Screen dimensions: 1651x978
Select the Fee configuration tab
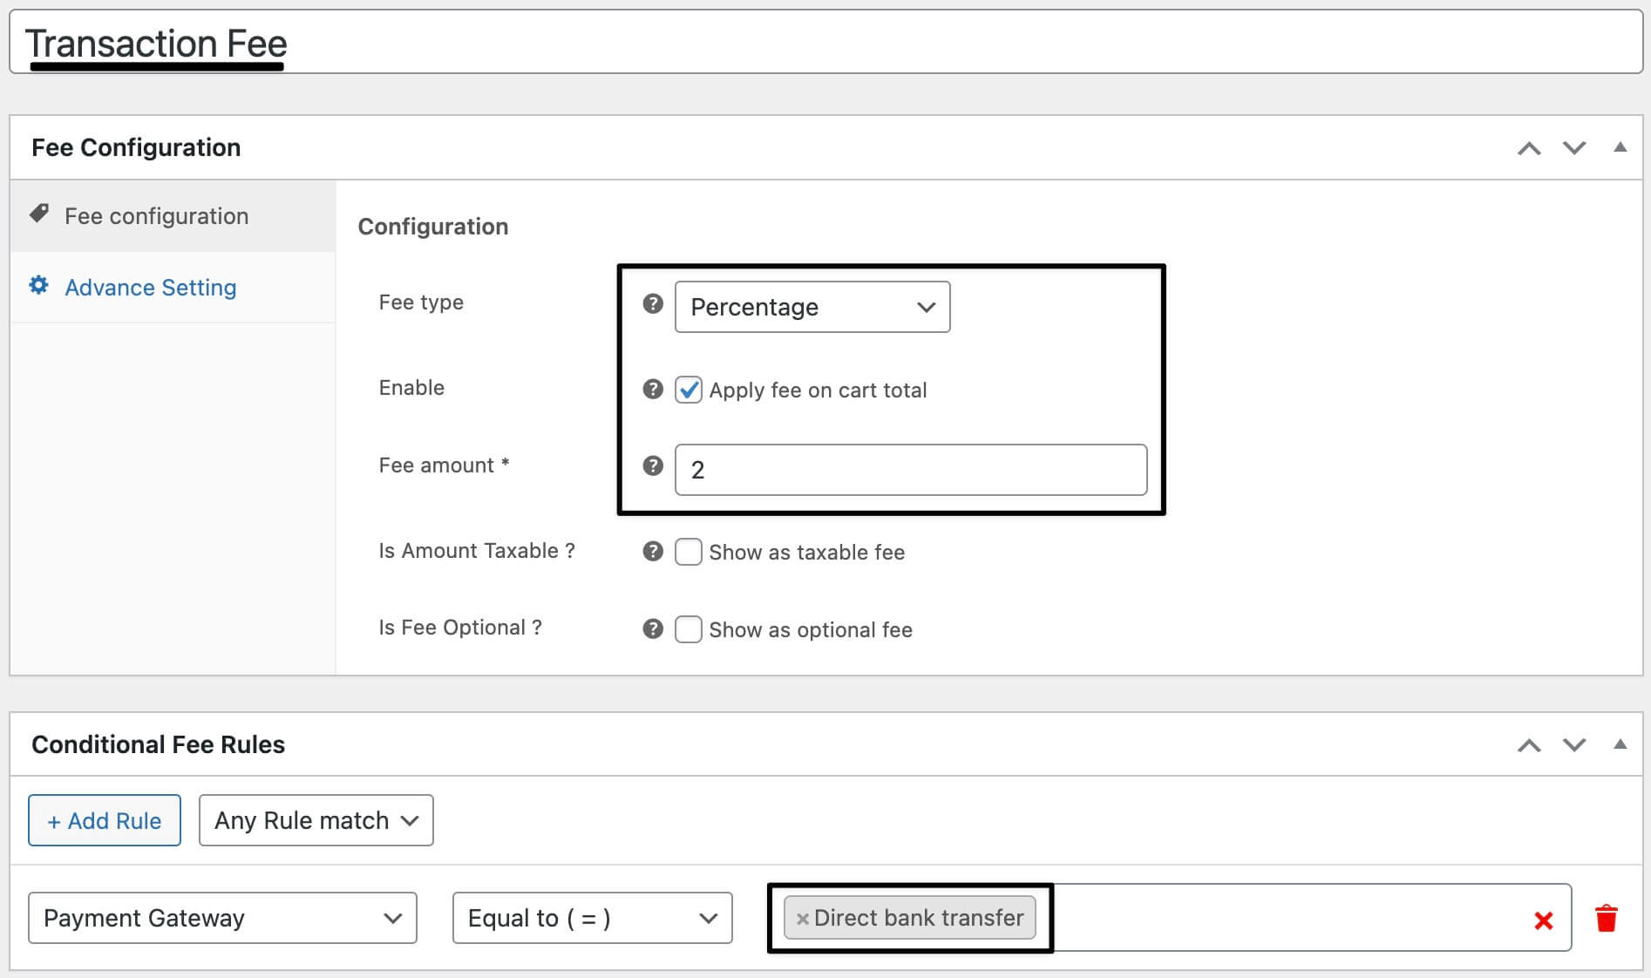157,215
